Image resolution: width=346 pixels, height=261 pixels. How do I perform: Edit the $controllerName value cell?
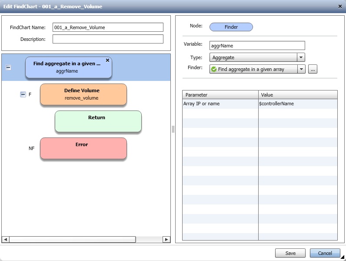coord(298,104)
